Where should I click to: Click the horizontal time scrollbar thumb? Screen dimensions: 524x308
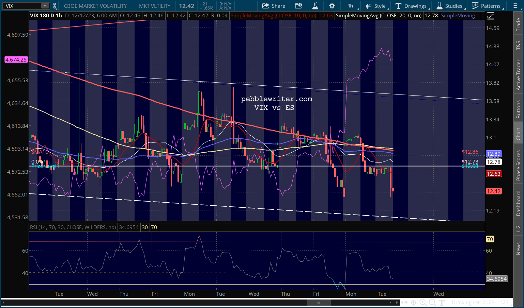pyautogui.click(x=319, y=302)
